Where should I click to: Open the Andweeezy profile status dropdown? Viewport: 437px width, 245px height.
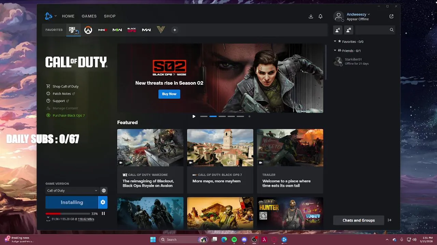coord(358,14)
